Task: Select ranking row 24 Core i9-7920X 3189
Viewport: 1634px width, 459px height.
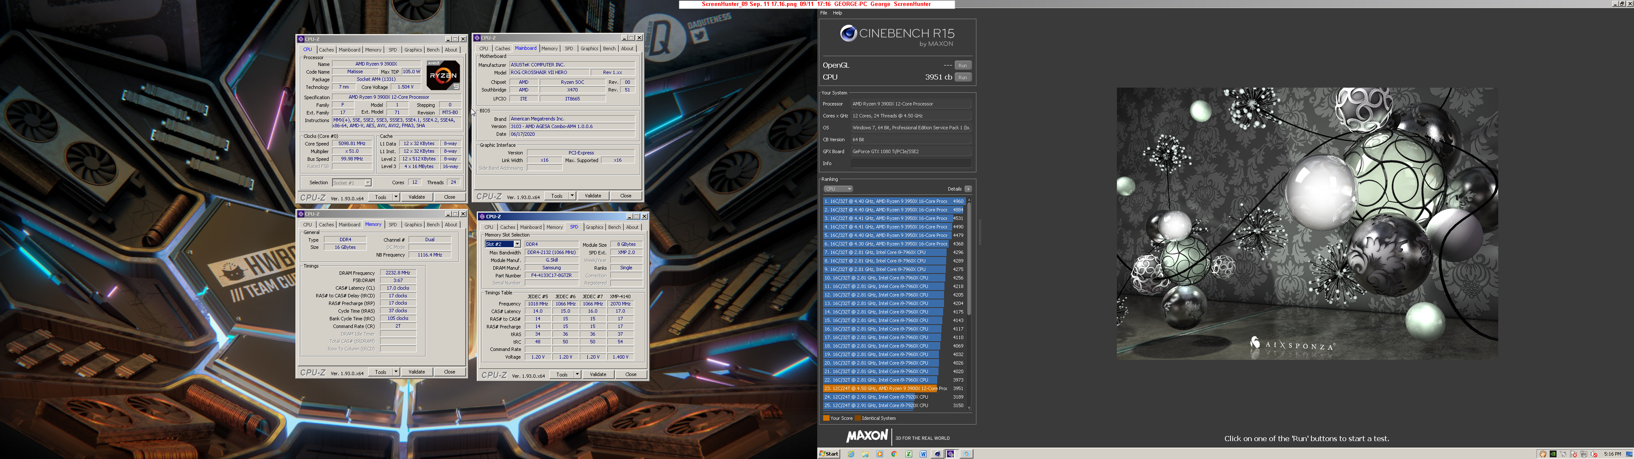Action: coord(894,397)
